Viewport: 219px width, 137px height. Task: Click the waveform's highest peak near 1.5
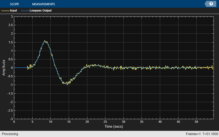tap(45, 41)
